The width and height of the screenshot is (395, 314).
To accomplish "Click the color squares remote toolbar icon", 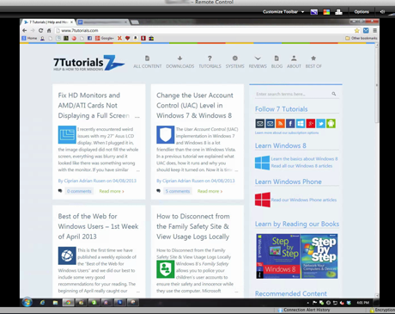I will (x=326, y=12).
